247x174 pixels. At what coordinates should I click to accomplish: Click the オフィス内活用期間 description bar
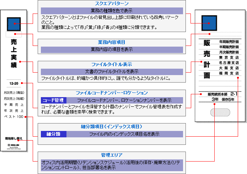[112, 165]
